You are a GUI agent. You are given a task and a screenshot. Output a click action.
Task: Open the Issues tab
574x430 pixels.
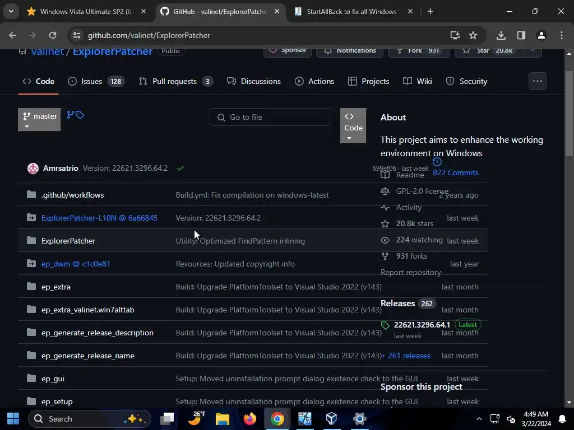pyautogui.click(x=96, y=82)
